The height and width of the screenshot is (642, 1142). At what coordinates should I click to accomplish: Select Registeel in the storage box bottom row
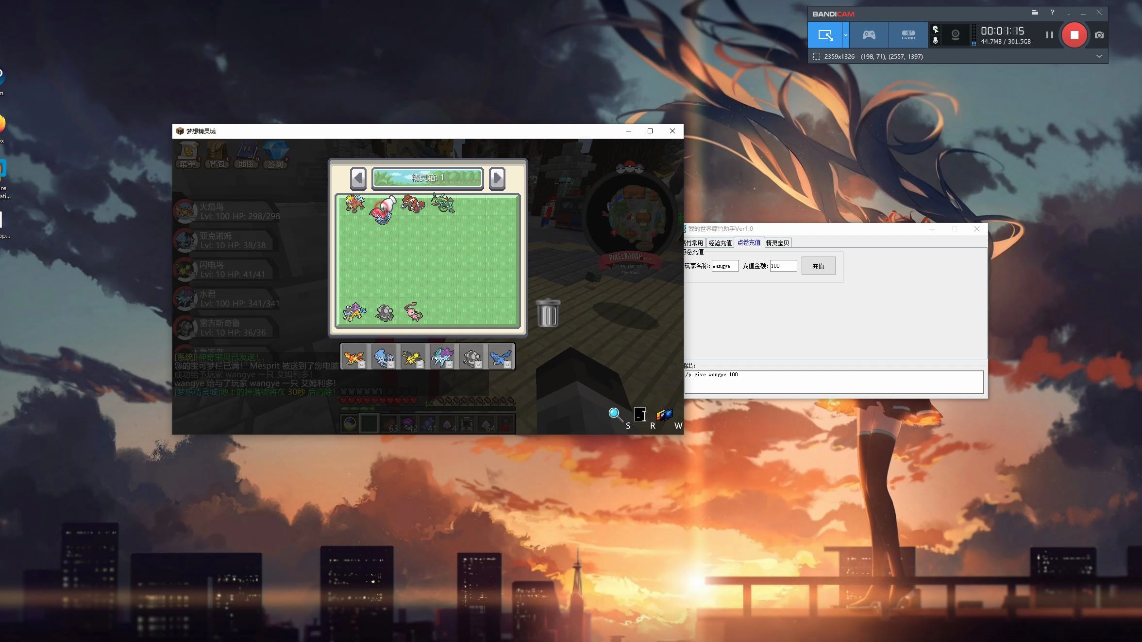(385, 313)
